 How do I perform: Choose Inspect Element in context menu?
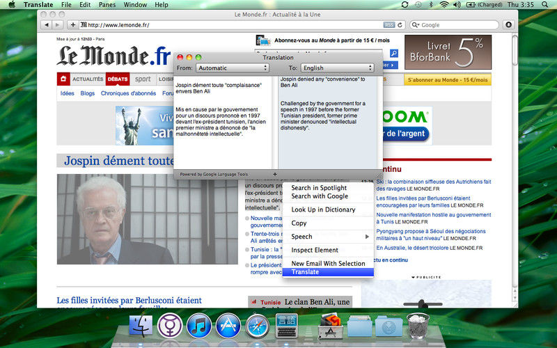tap(328, 250)
